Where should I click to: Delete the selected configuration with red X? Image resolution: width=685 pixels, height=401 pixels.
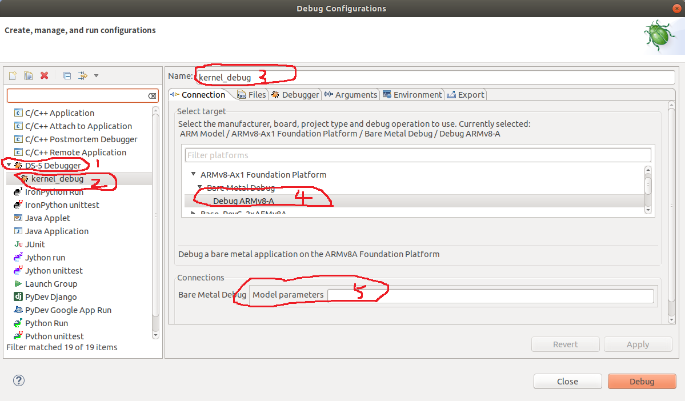43,75
